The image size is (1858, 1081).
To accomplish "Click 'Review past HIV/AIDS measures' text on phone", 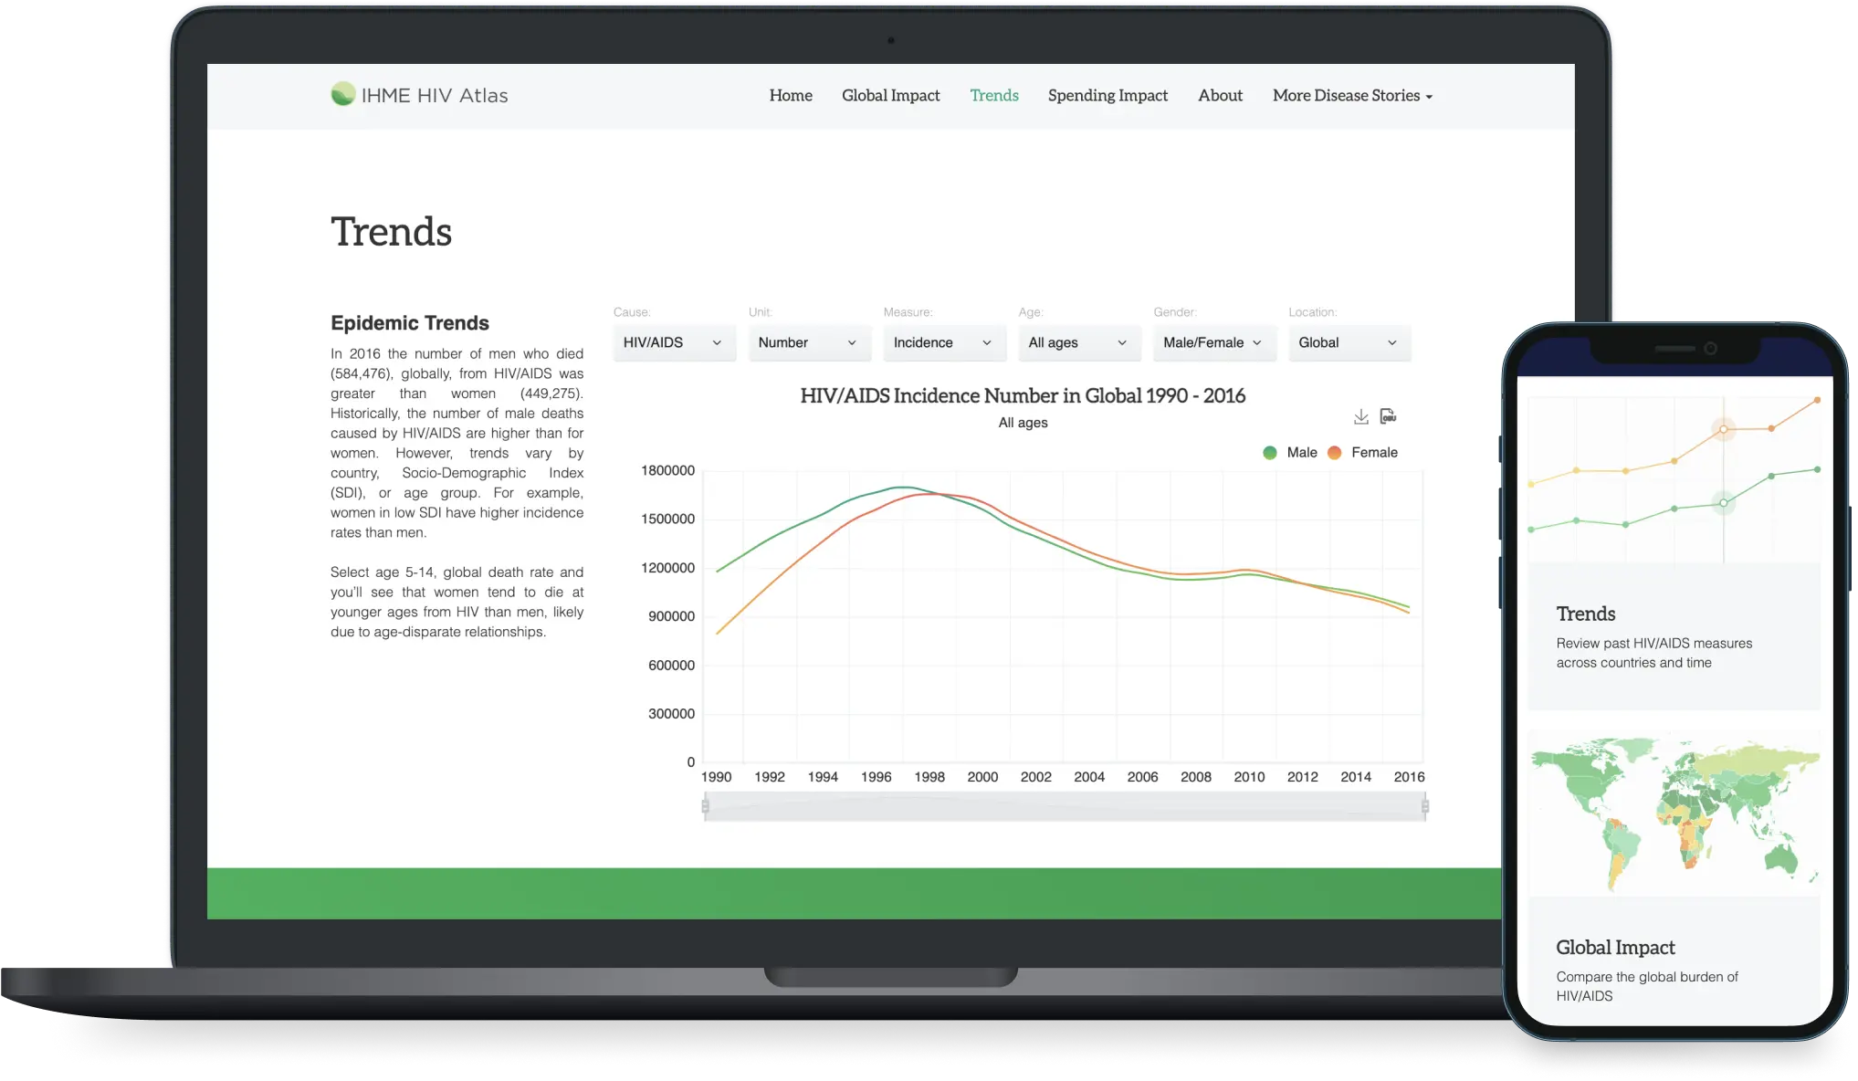I will click(1654, 644).
